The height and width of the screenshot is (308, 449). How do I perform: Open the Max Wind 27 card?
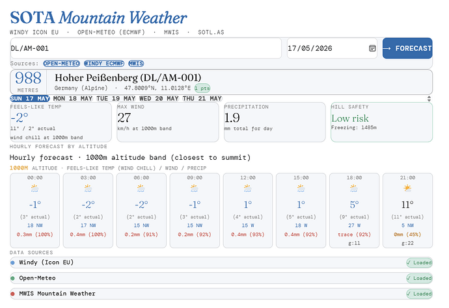click(x=168, y=122)
